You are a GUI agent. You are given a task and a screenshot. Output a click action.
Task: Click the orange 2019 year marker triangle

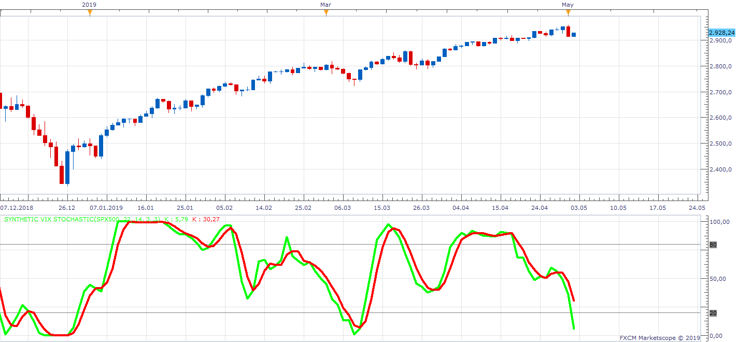pos(90,13)
